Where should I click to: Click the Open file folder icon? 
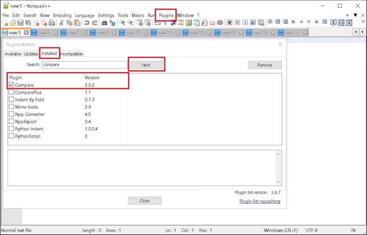pos(13,23)
